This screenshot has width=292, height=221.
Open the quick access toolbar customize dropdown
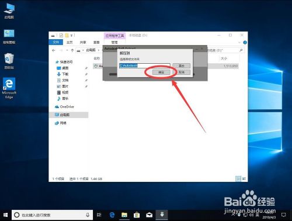pyautogui.click(x=71, y=36)
